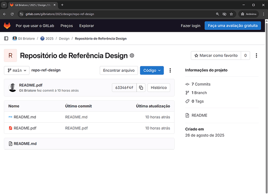Expand the main branch selector dropdown
Image resolution: width=268 pixels, height=194 pixels.
pyautogui.click(x=17, y=70)
